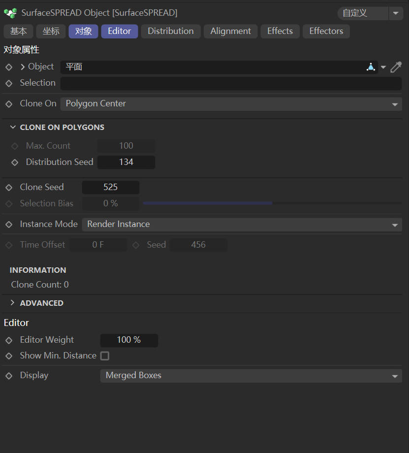Image resolution: width=409 pixels, height=453 pixels.
Task: Click the 自定义 preset button
Action: [x=364, y=13]
